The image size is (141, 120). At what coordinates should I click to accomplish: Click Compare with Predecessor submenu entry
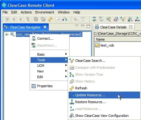pyautogui.click(x=104, y=67)
